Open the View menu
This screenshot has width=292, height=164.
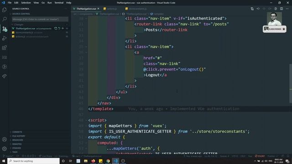pyautogui.click(x=36, y=3)
